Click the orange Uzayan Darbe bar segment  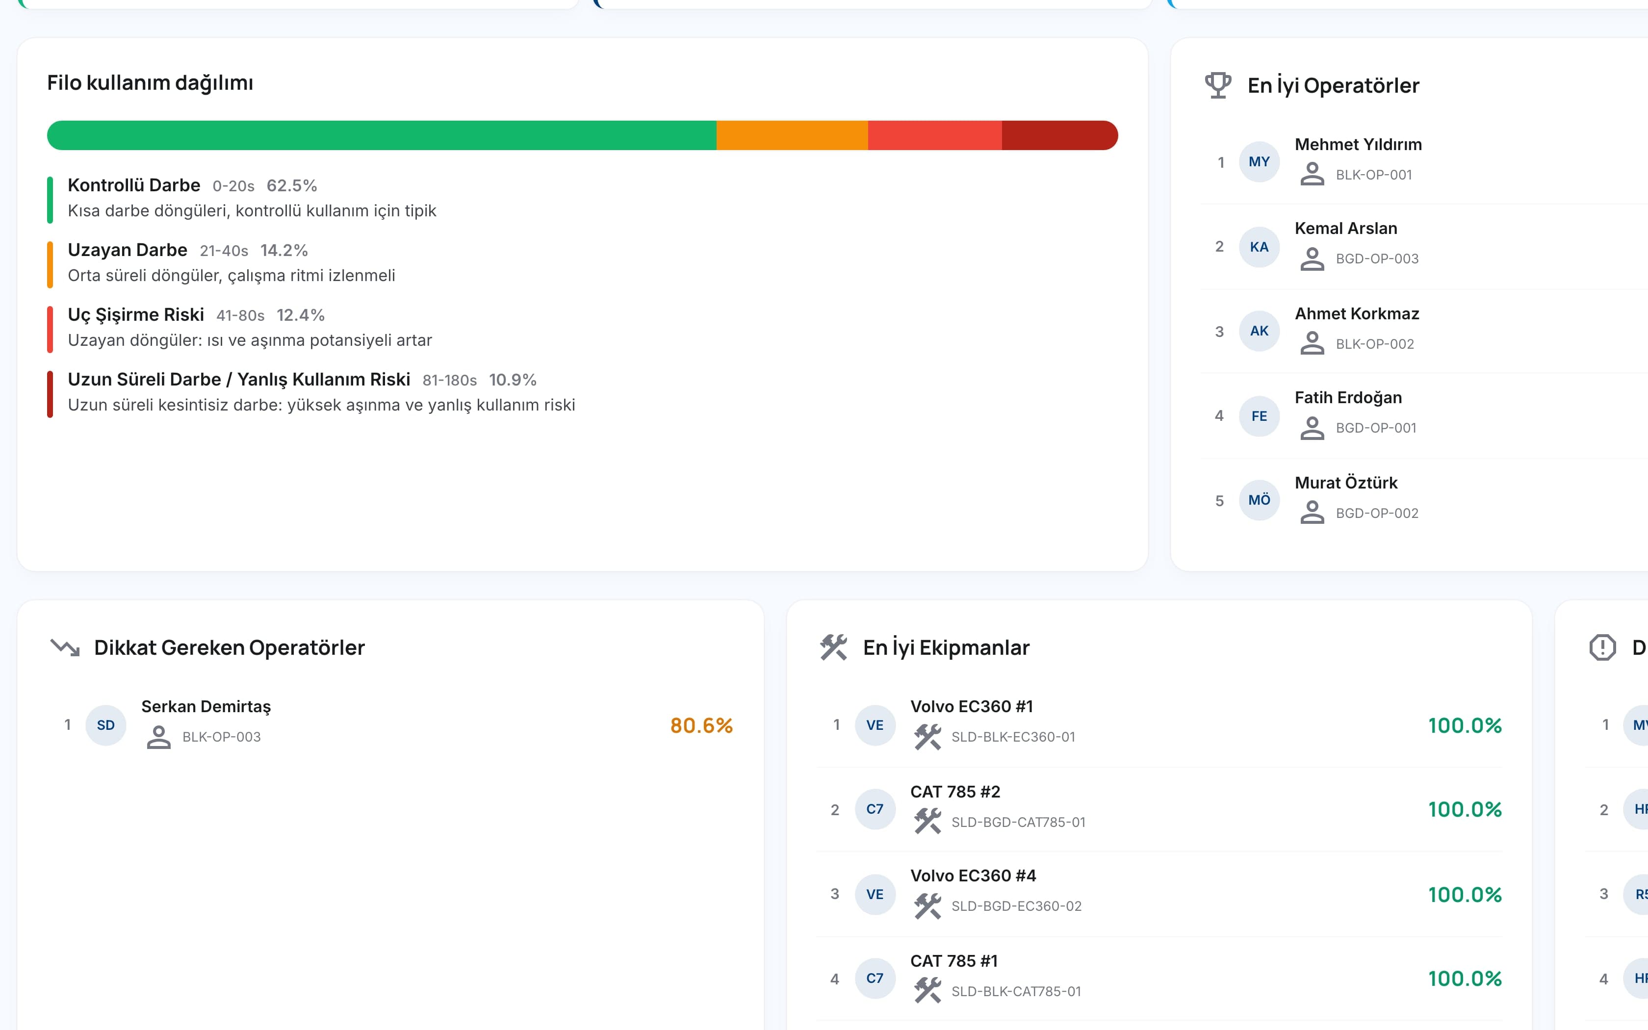(792, 135)
